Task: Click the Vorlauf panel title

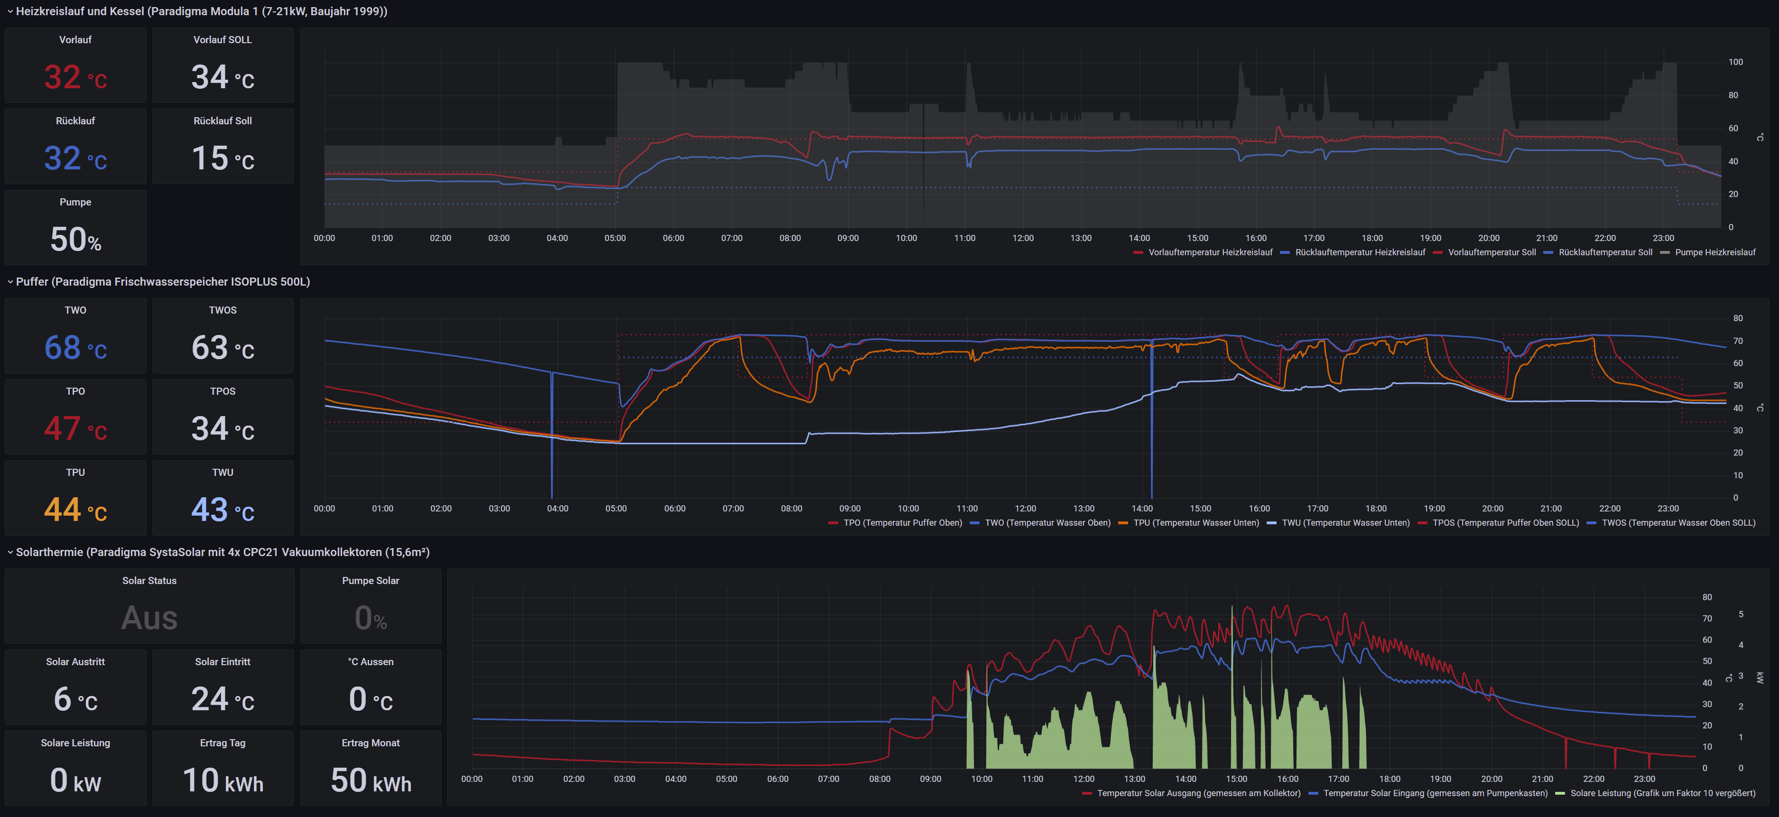Action: pos(75,40)
